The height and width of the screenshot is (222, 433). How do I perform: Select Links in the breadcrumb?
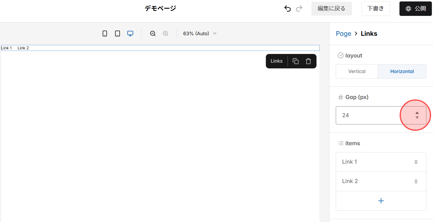[x=369, y=33]
